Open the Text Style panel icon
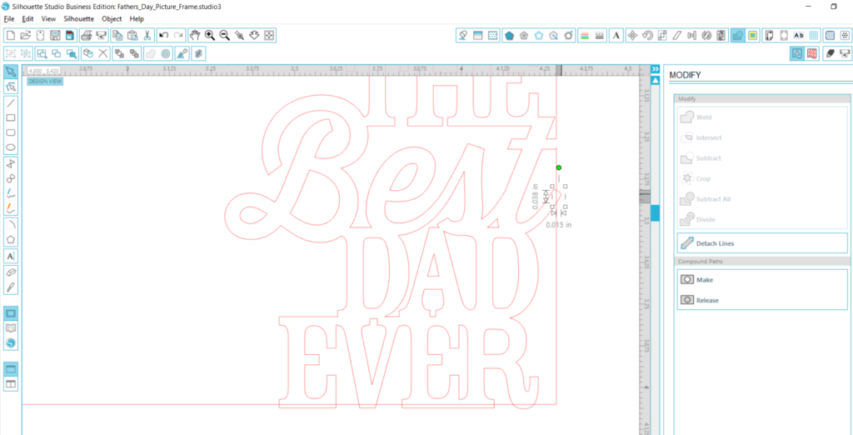The height and width of the screenshot is (435, 853). click(616, 35)
